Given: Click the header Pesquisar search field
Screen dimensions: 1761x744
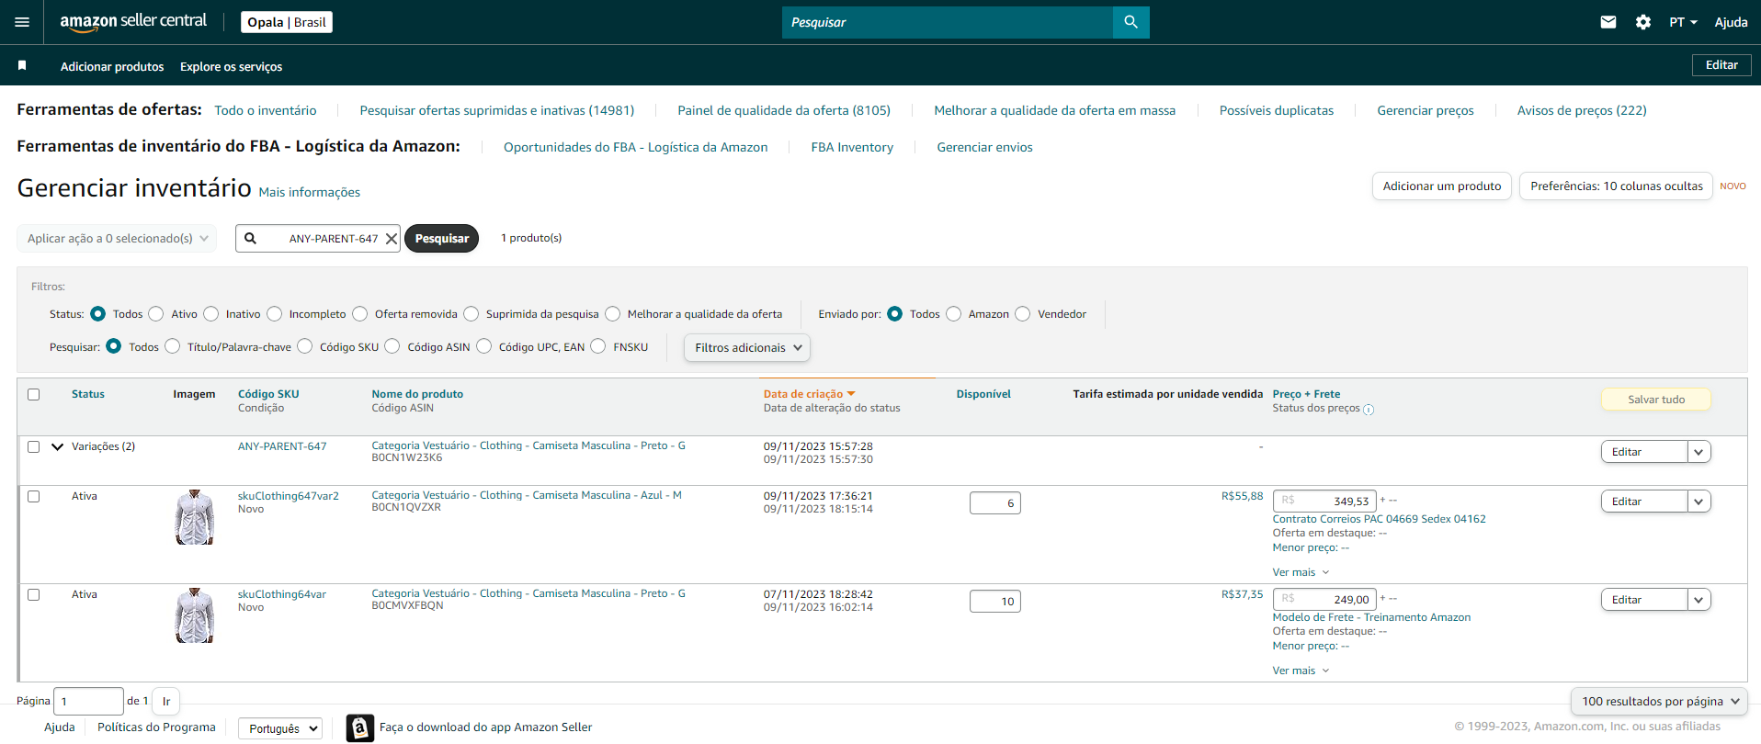Looking at the screenshot, I should coord(948,22).
